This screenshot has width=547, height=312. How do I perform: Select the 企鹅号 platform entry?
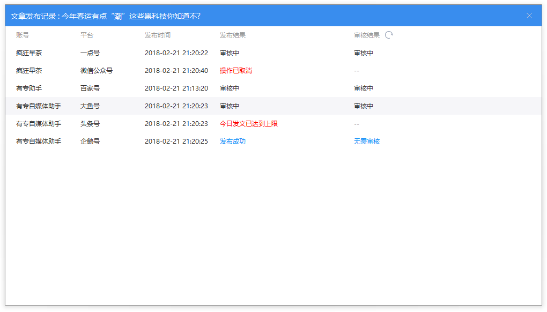coord(90,142)
